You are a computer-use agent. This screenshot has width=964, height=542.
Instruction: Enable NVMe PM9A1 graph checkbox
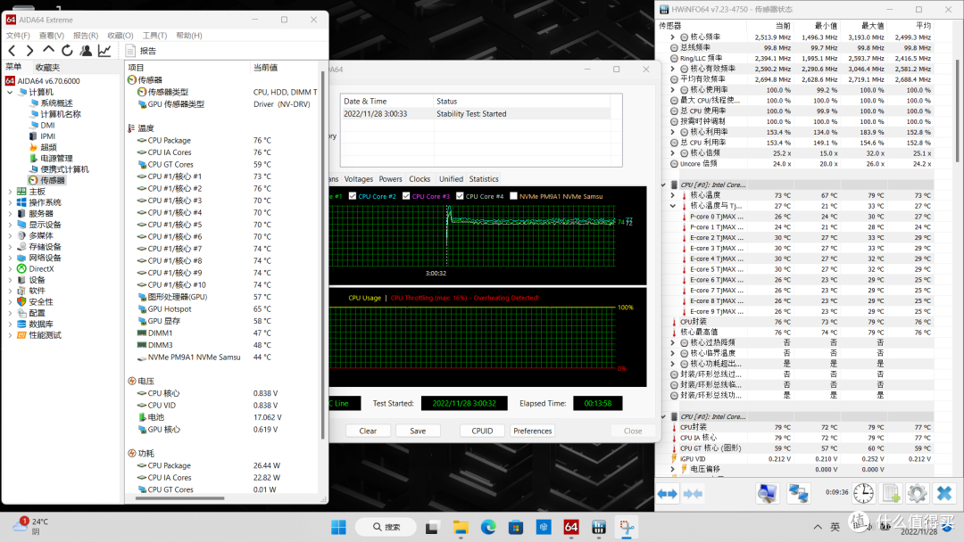[513, 196]
